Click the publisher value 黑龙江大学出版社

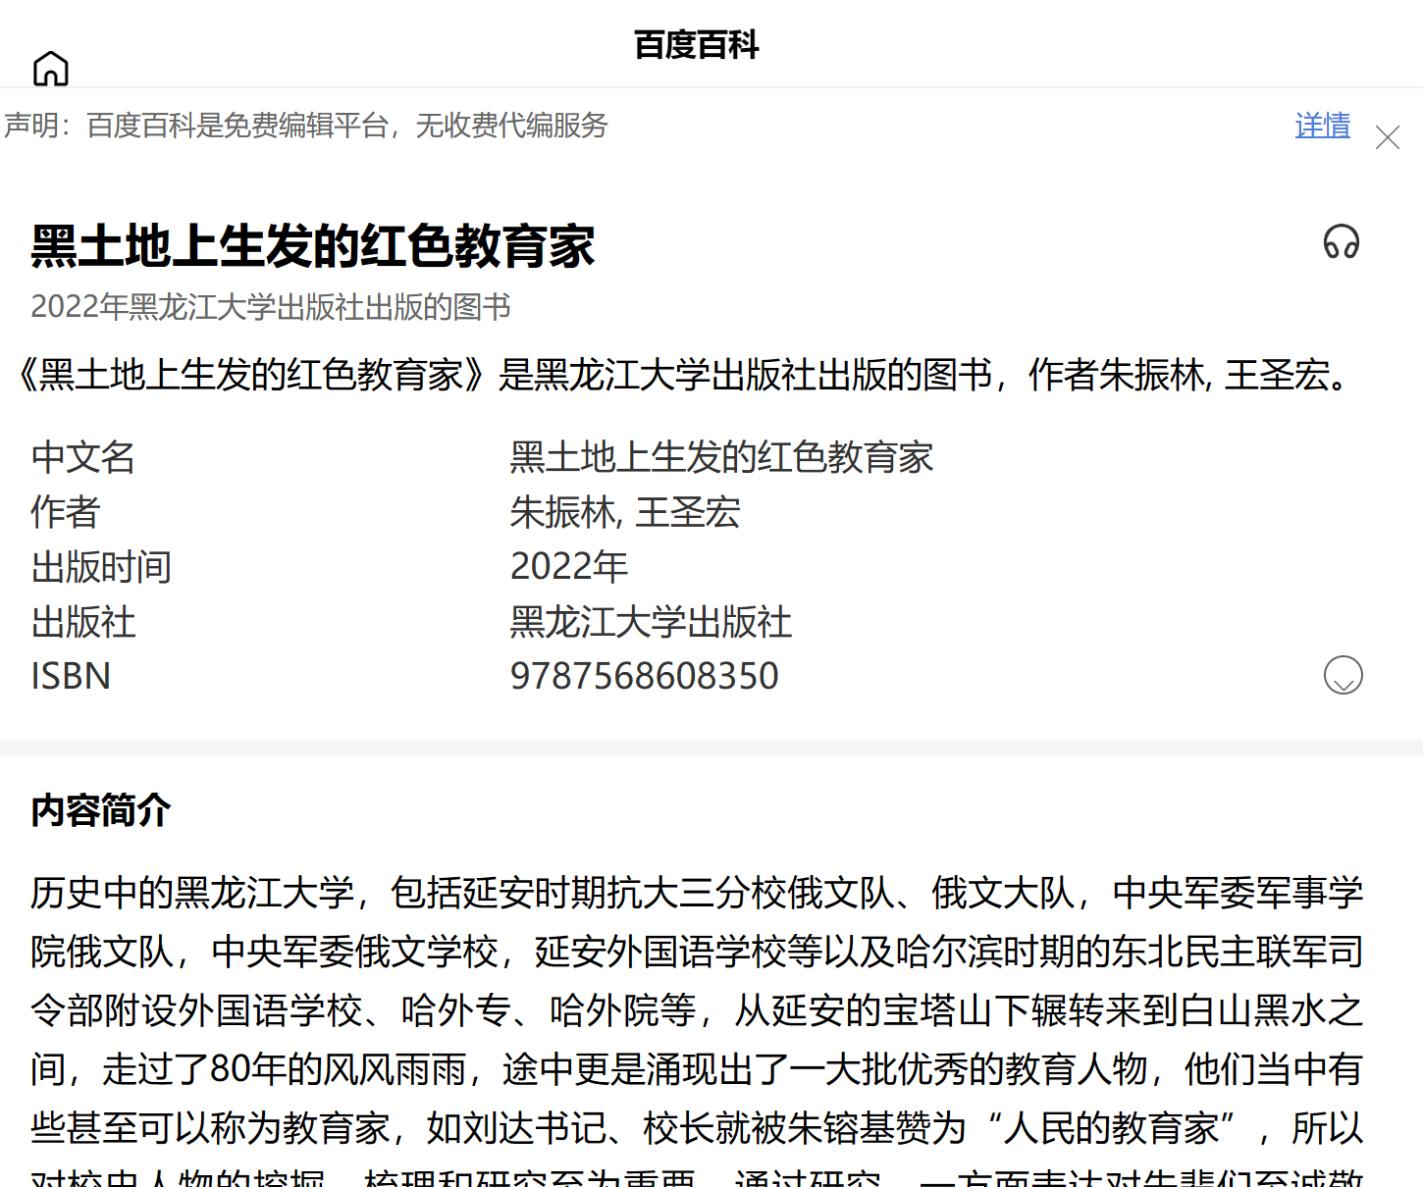point(651,622)
